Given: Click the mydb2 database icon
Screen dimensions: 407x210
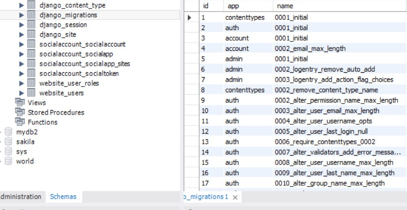Looking at the screenshot, I should click(x=8, y=132).
